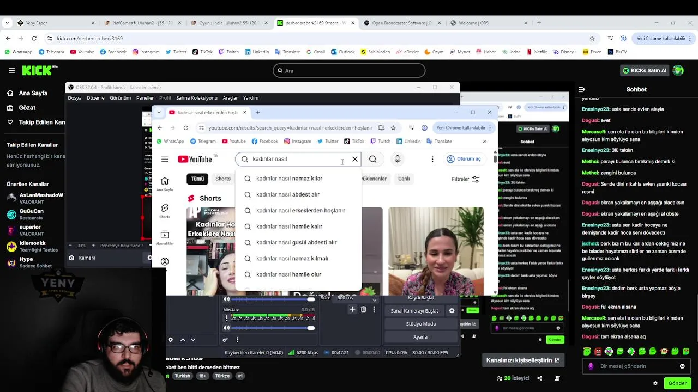Open the Araçlar menu in OBS
This screenshot has height=392, width=698.
tap(230, 98)
